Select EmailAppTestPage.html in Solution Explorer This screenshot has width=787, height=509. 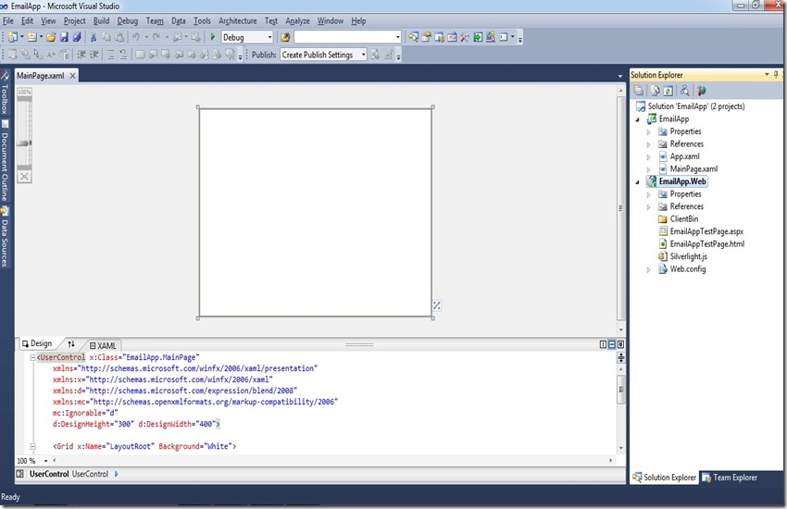coord(707,243)
